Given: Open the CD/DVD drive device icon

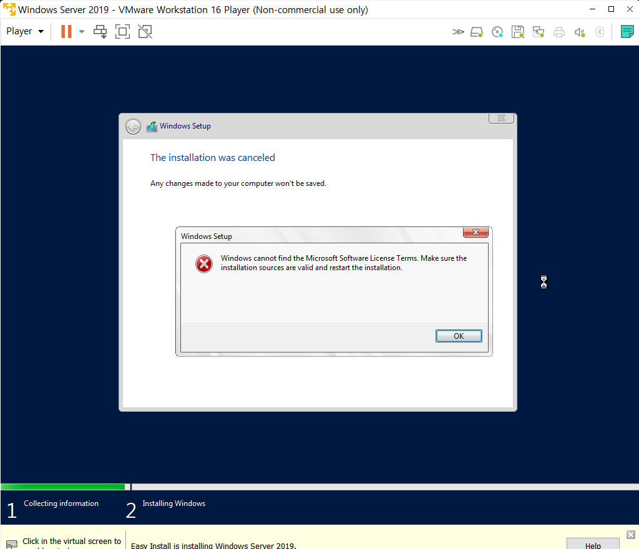Looking at the screenshot, I should click(x=497, y=32).
